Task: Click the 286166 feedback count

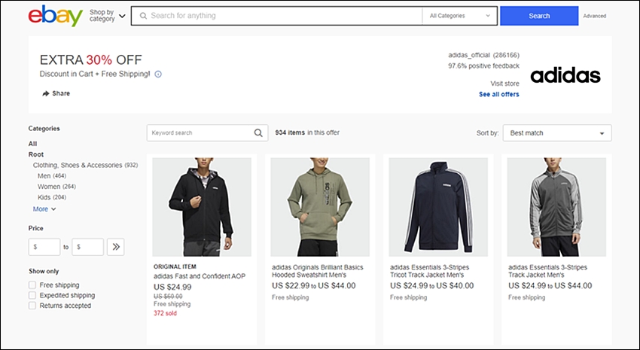Action: pos(506,55)
